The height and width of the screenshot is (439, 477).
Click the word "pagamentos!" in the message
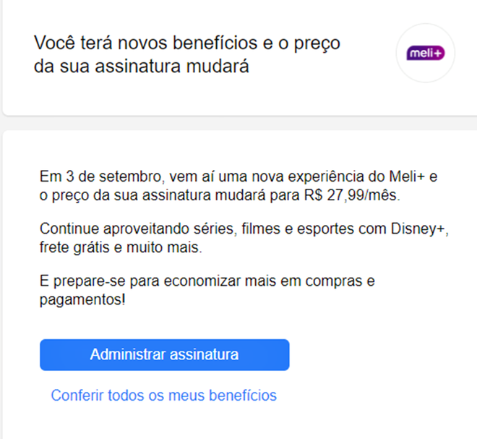(x=82, y=299)
